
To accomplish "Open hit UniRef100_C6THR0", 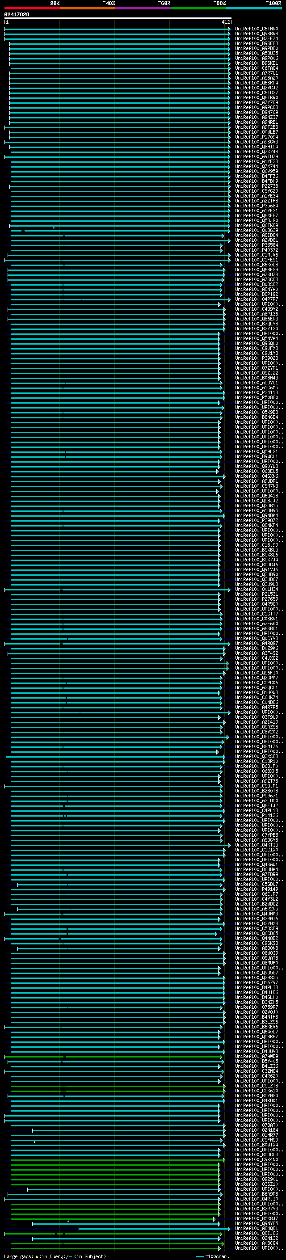I will click(x=257, y=29).
